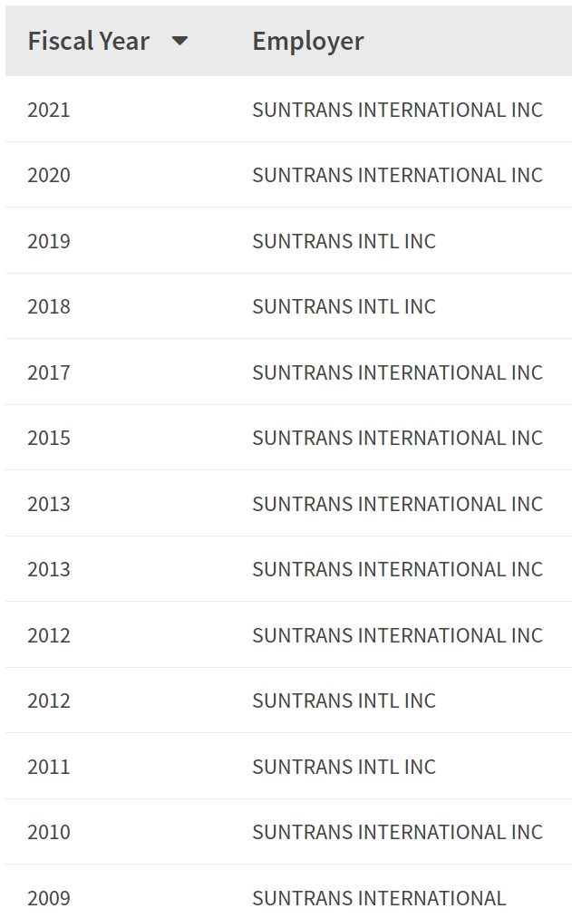Select the 2020 fiscal year cell

[49, 175]
